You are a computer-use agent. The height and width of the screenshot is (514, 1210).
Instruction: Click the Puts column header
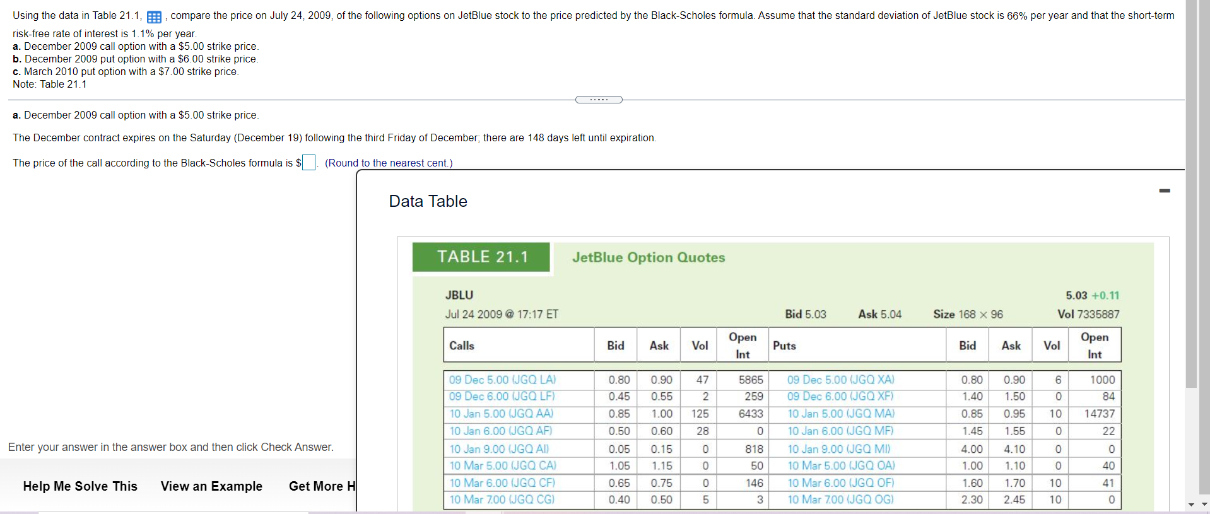(x=784, y=346)
